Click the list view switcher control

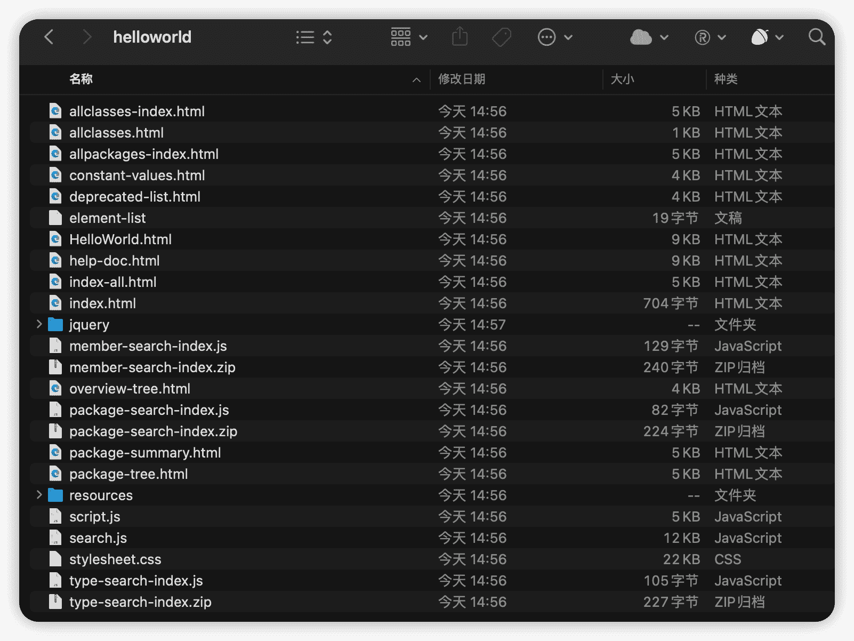pyautogui.click(x=314, y=37)
